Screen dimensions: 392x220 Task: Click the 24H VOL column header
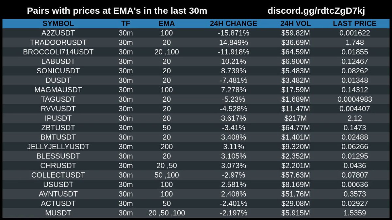pos(295,23)
